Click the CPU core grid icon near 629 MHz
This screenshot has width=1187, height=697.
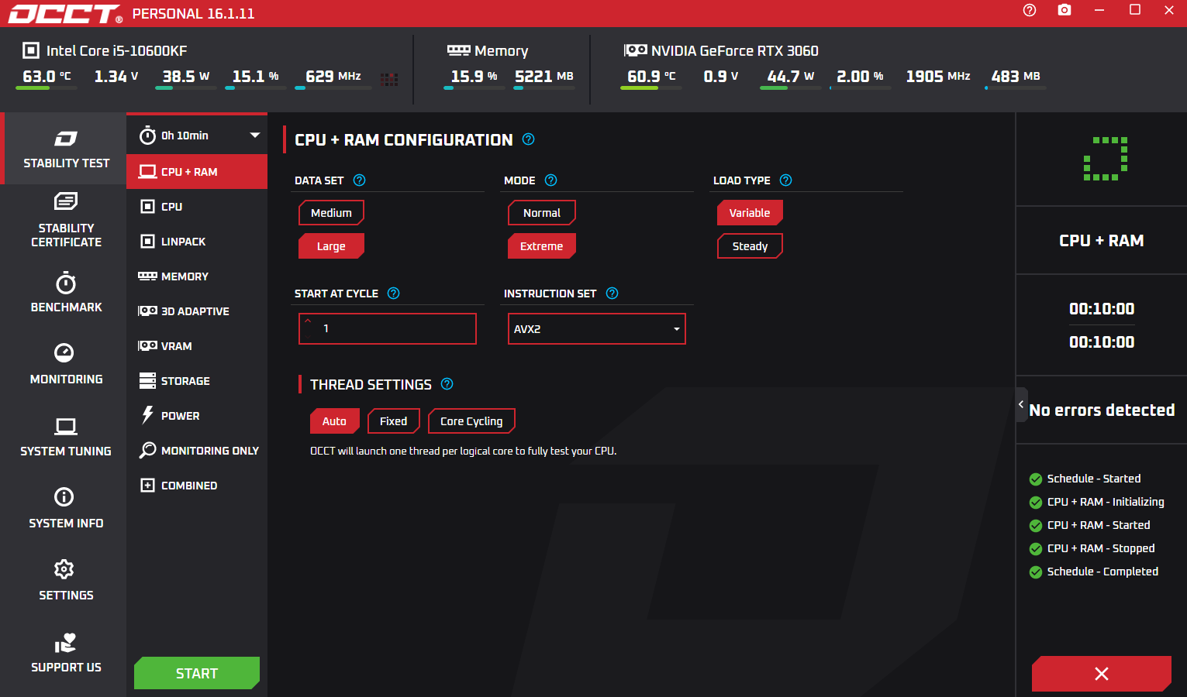coord(389,78)
